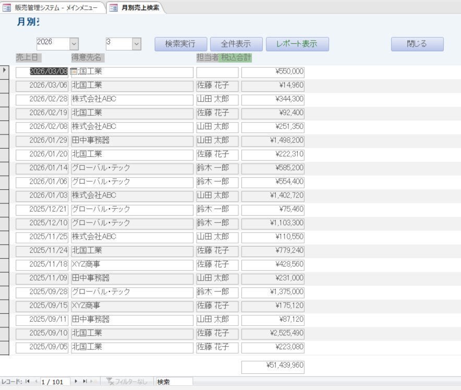Click the 税込合計 column label
This screenshot has width=461, height=390.
[x=236, y=57]
